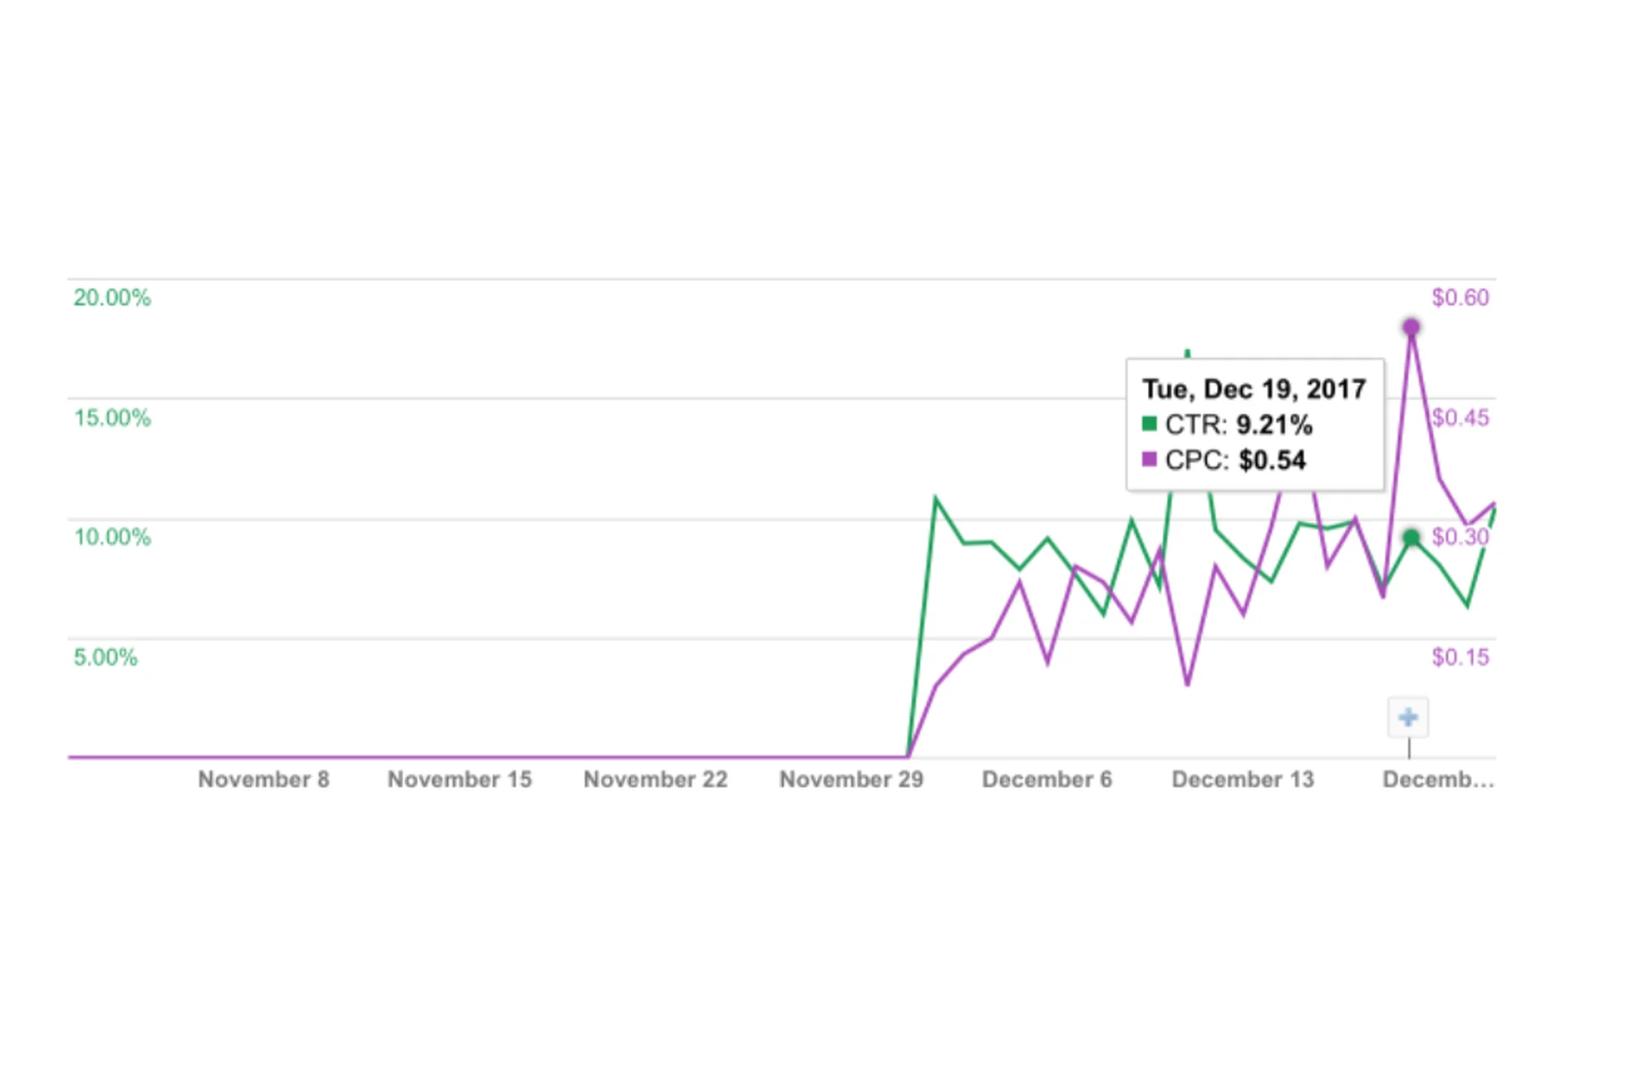Click the November 15 date label
The image size is (1629, 1086).
click(x=459, y=780)
